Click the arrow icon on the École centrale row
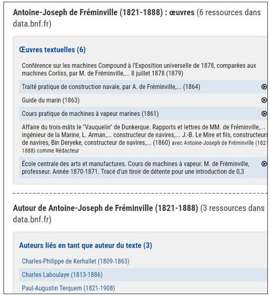The width and height of the screenshot is (270, 298). [x=264, y=164]
